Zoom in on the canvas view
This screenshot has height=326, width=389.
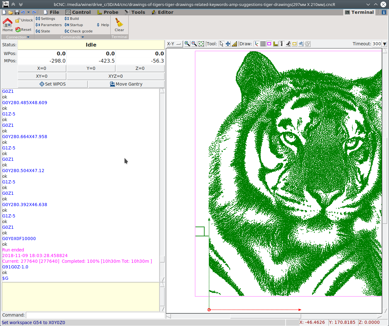(x=187, y=44)
